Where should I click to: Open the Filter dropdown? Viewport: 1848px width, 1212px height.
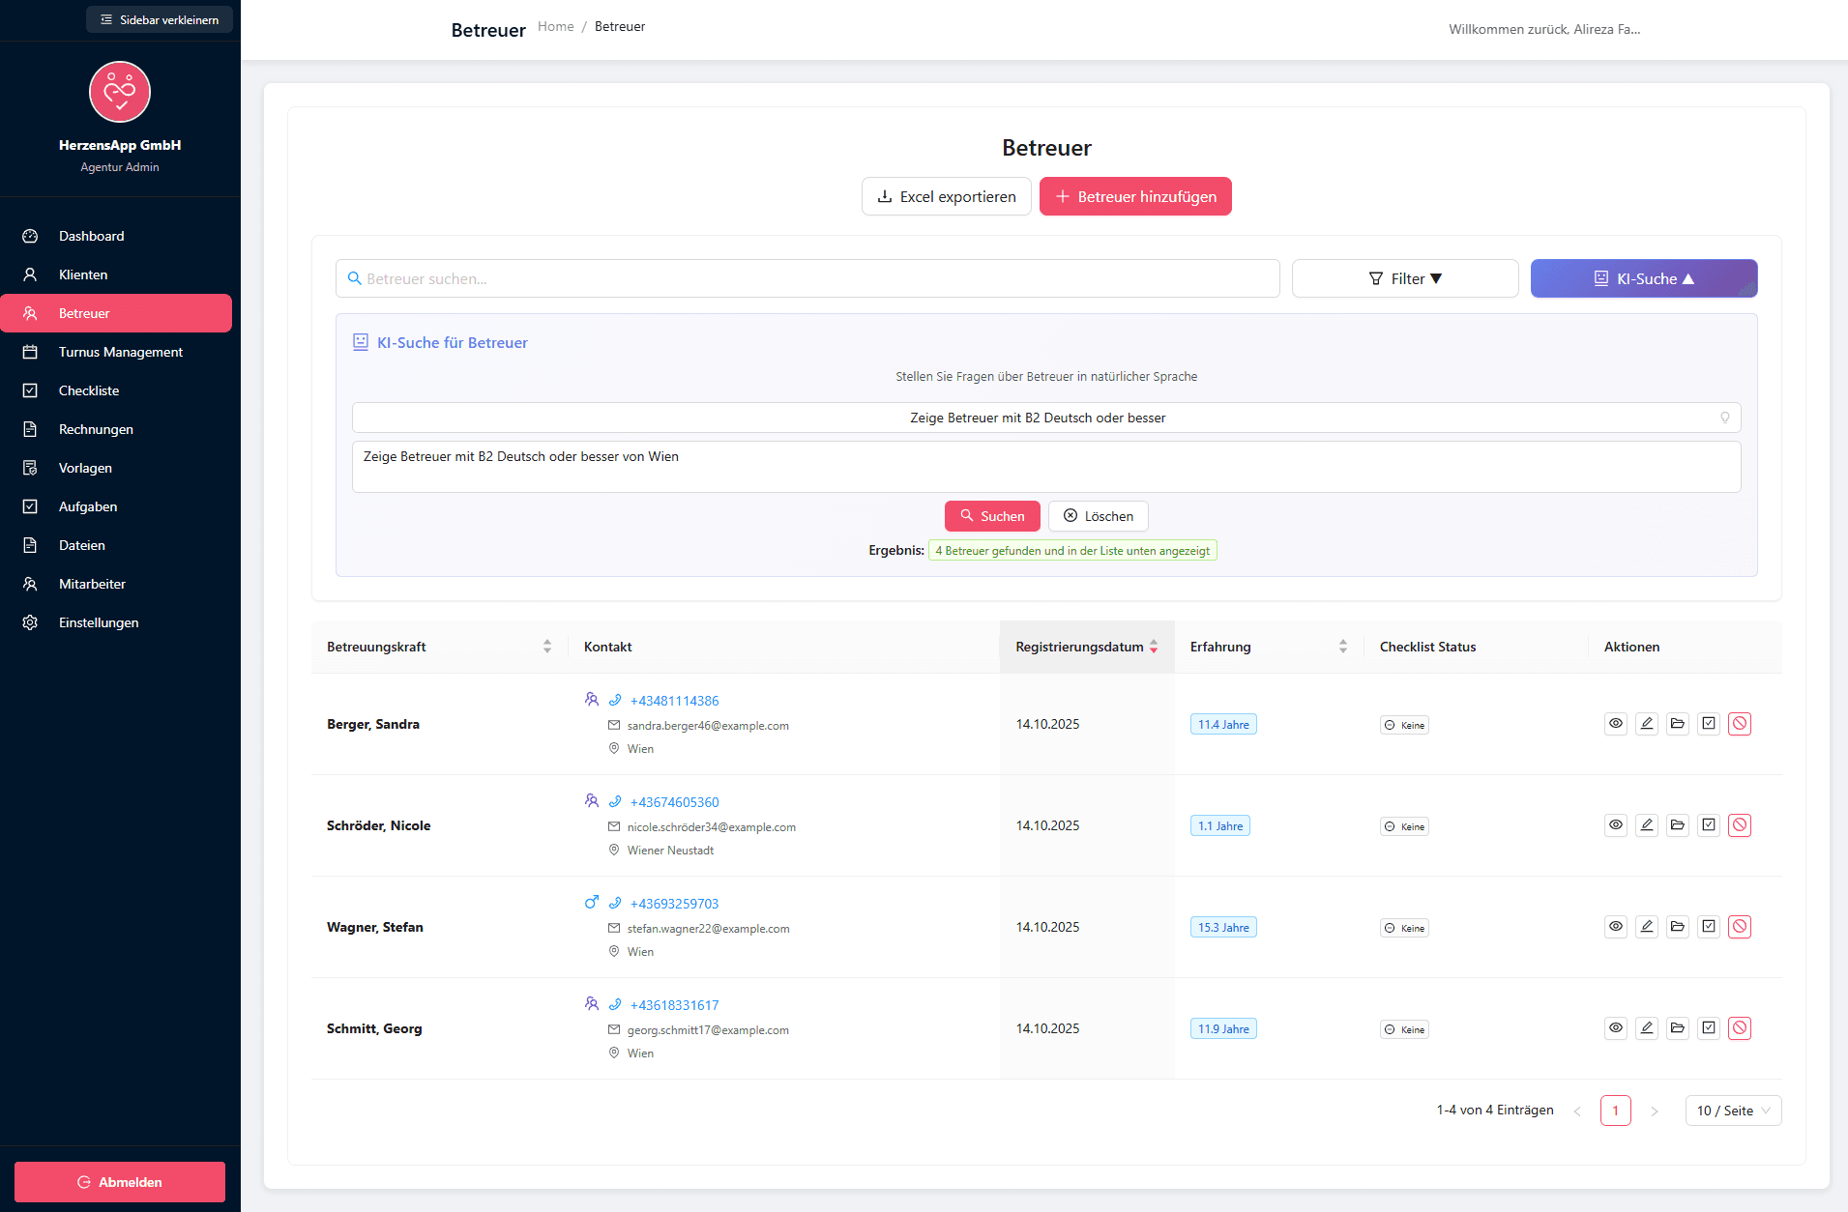click(1405, 278)
